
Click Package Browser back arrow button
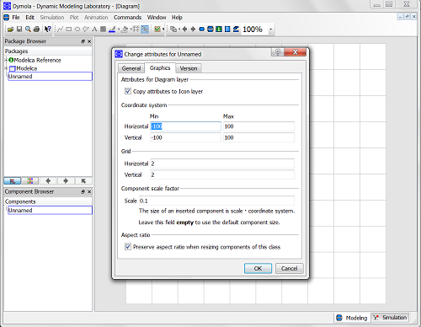pyautogui.click(x=48, y=180)
